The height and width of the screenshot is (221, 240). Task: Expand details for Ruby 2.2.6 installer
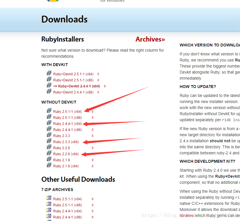[92, 148]
